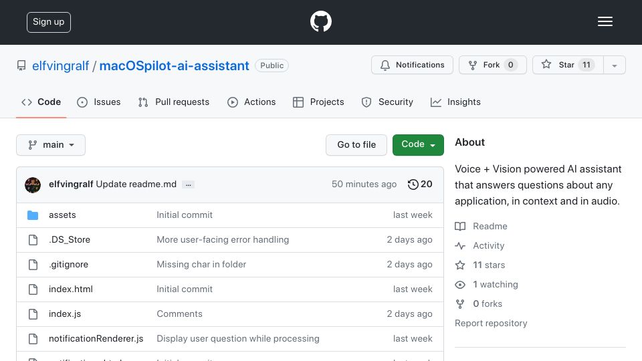The image size is (642, 361).
Task: Open the hamburger navigation menu
Action: pyautogui.click(x=605, y=21)
